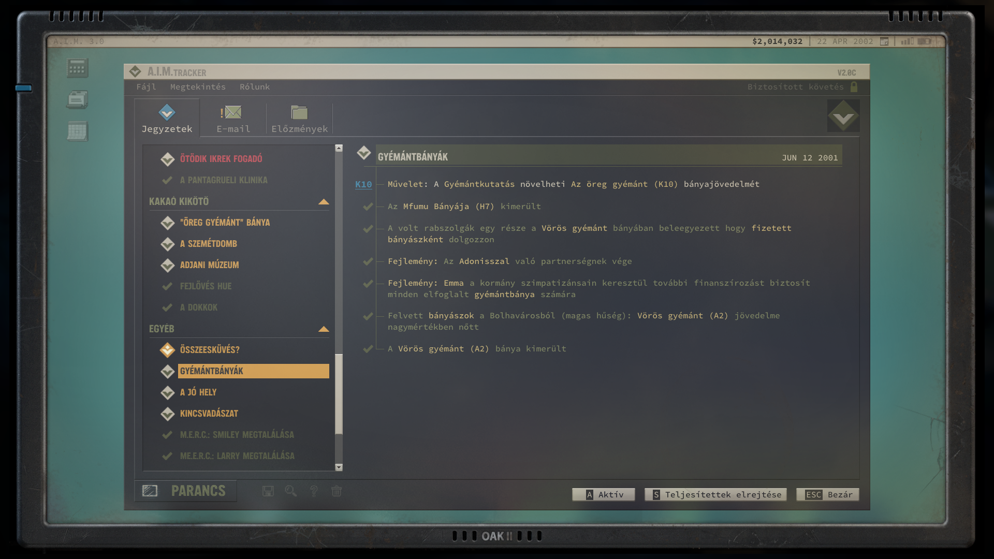
Task: Click the padlock secure tracking icon
Action: tap(854, 87)
